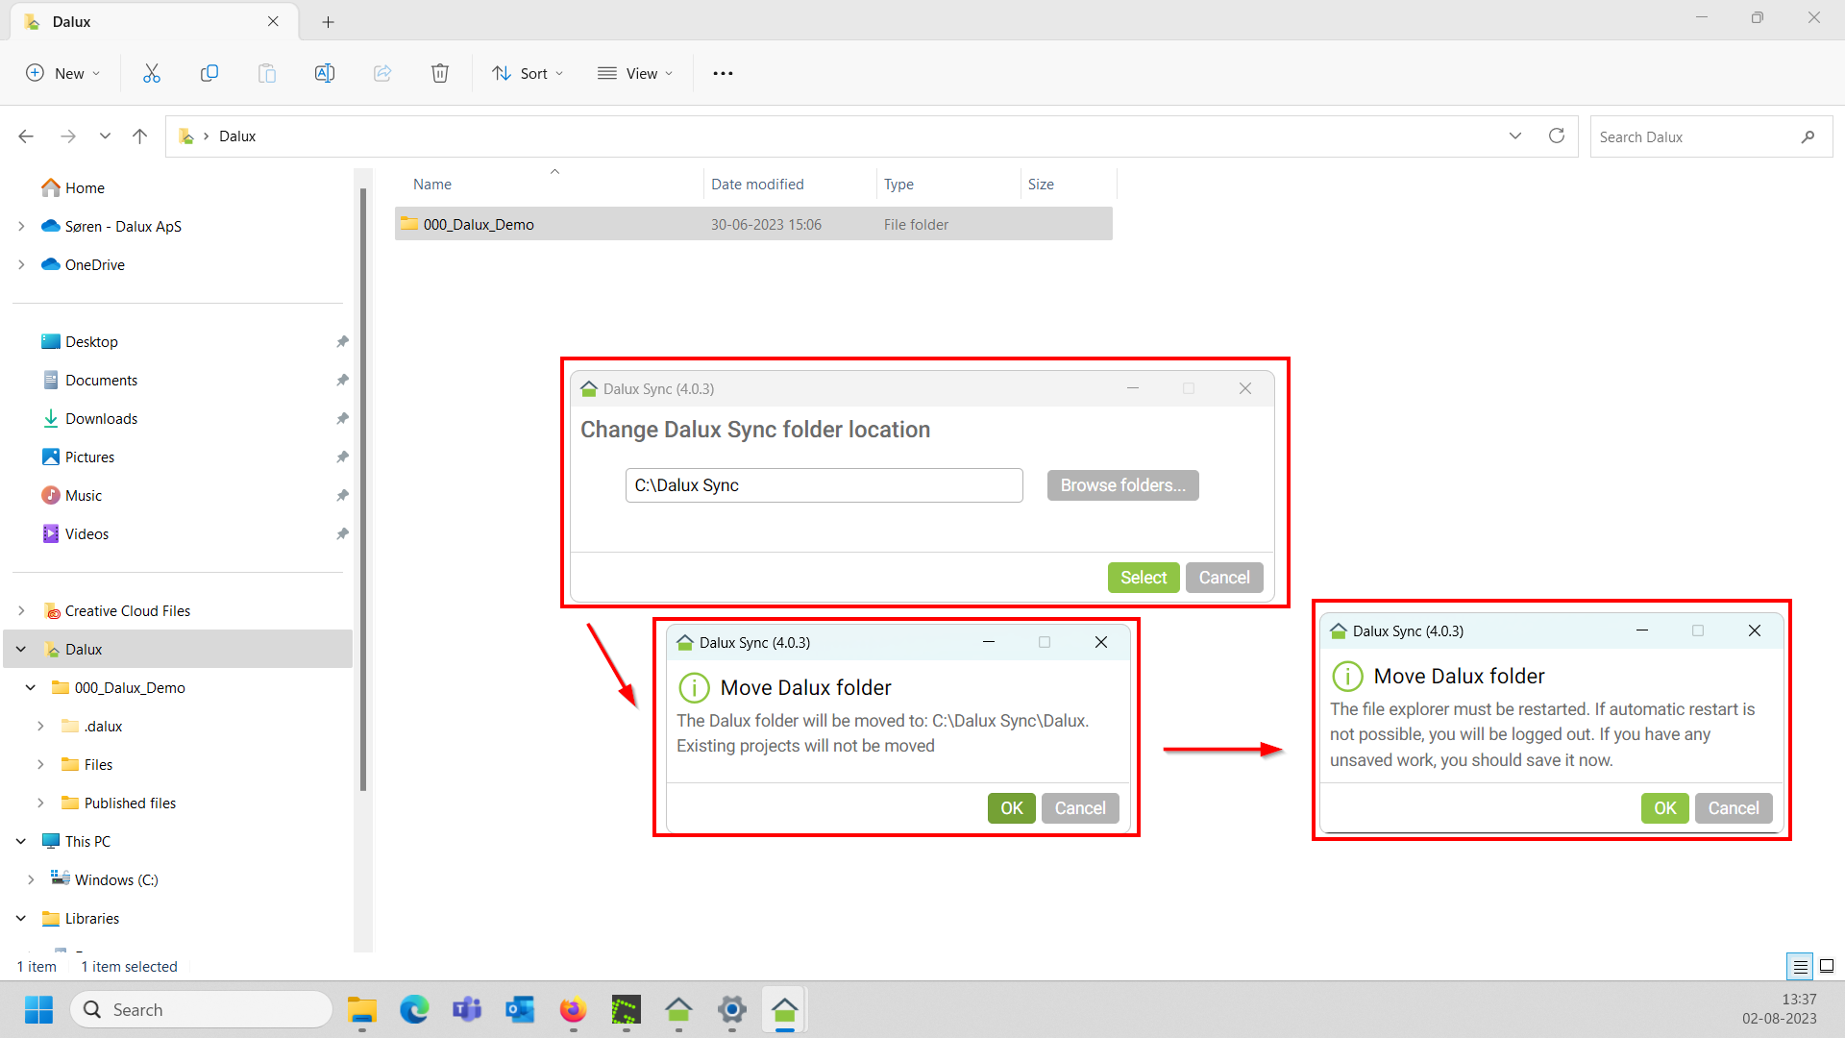Click the Browse folders button
1845x1038 pixels.
click(1122, 485)
